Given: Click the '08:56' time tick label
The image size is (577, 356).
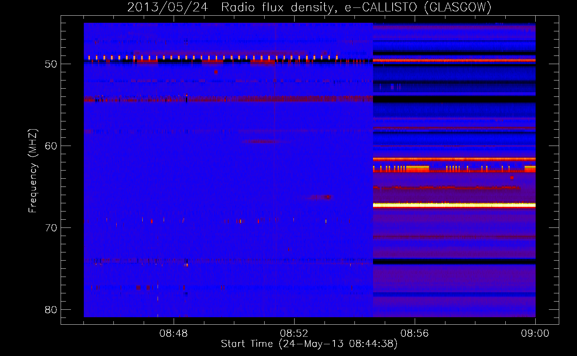Looking at the screenshot, I should 415,334.
